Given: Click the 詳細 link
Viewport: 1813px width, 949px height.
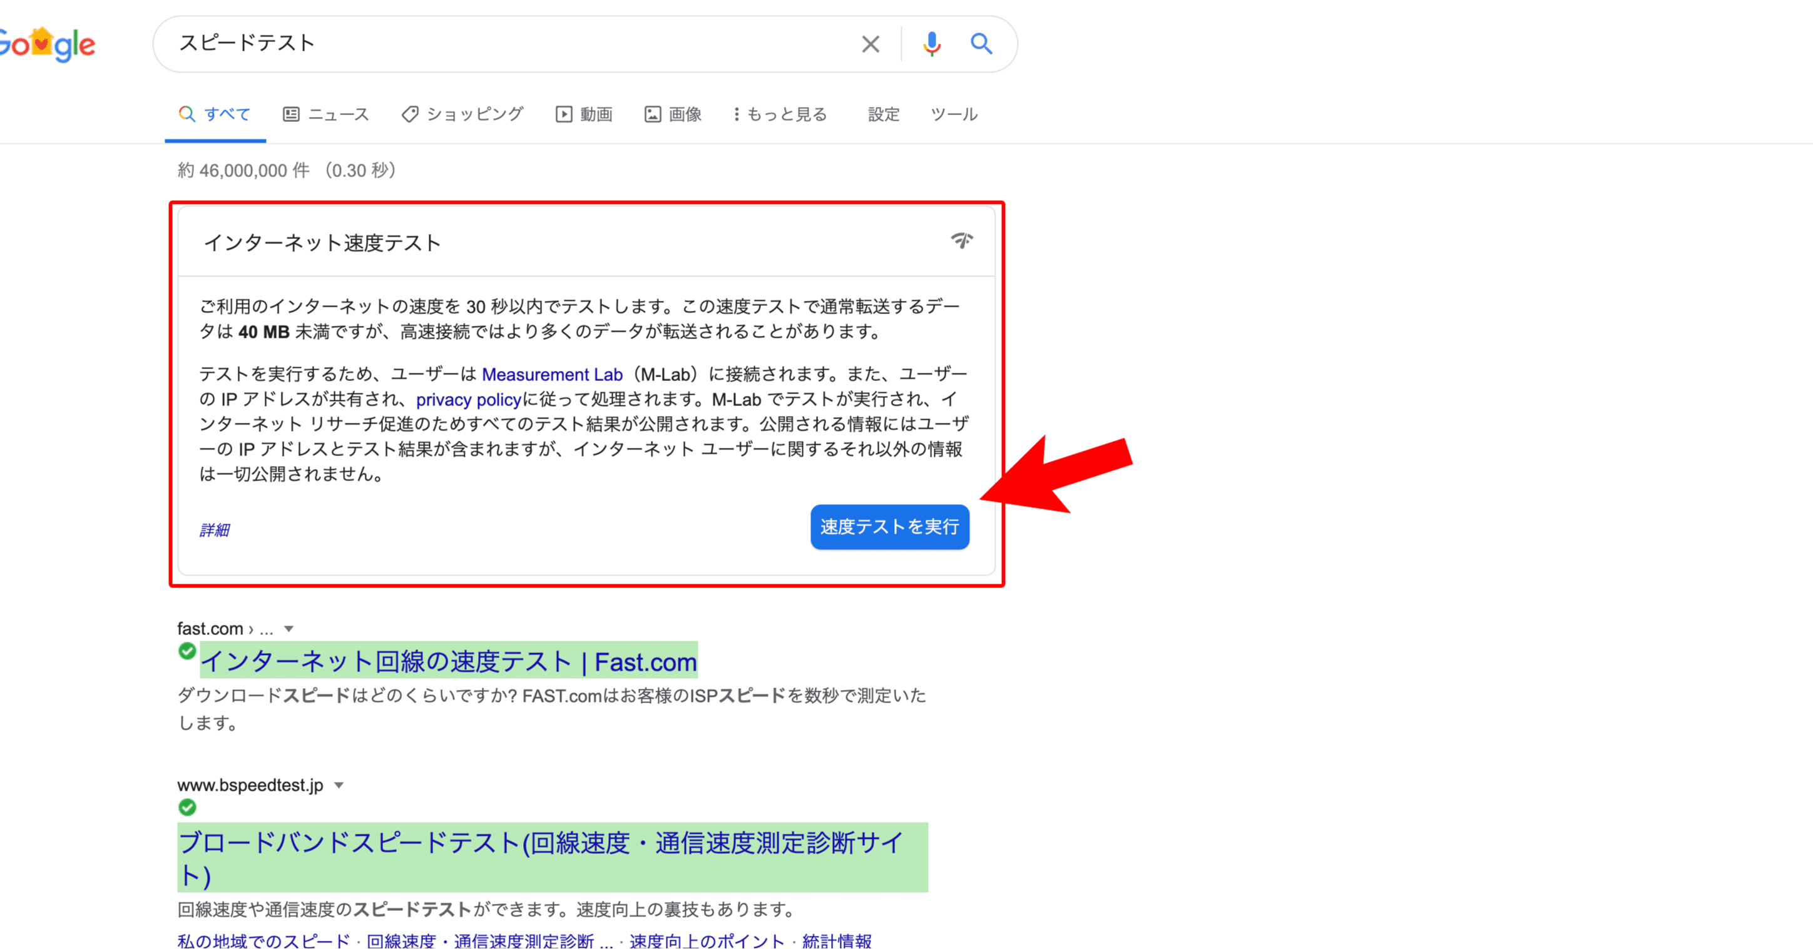Looking at the screenshot, I should coord(214,530).
